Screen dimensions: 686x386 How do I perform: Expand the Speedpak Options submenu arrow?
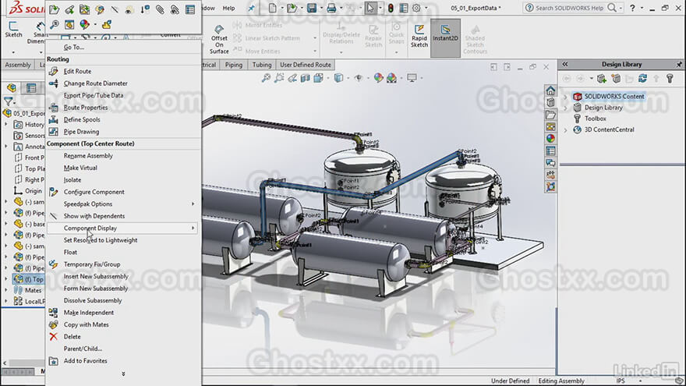(193, 204)
